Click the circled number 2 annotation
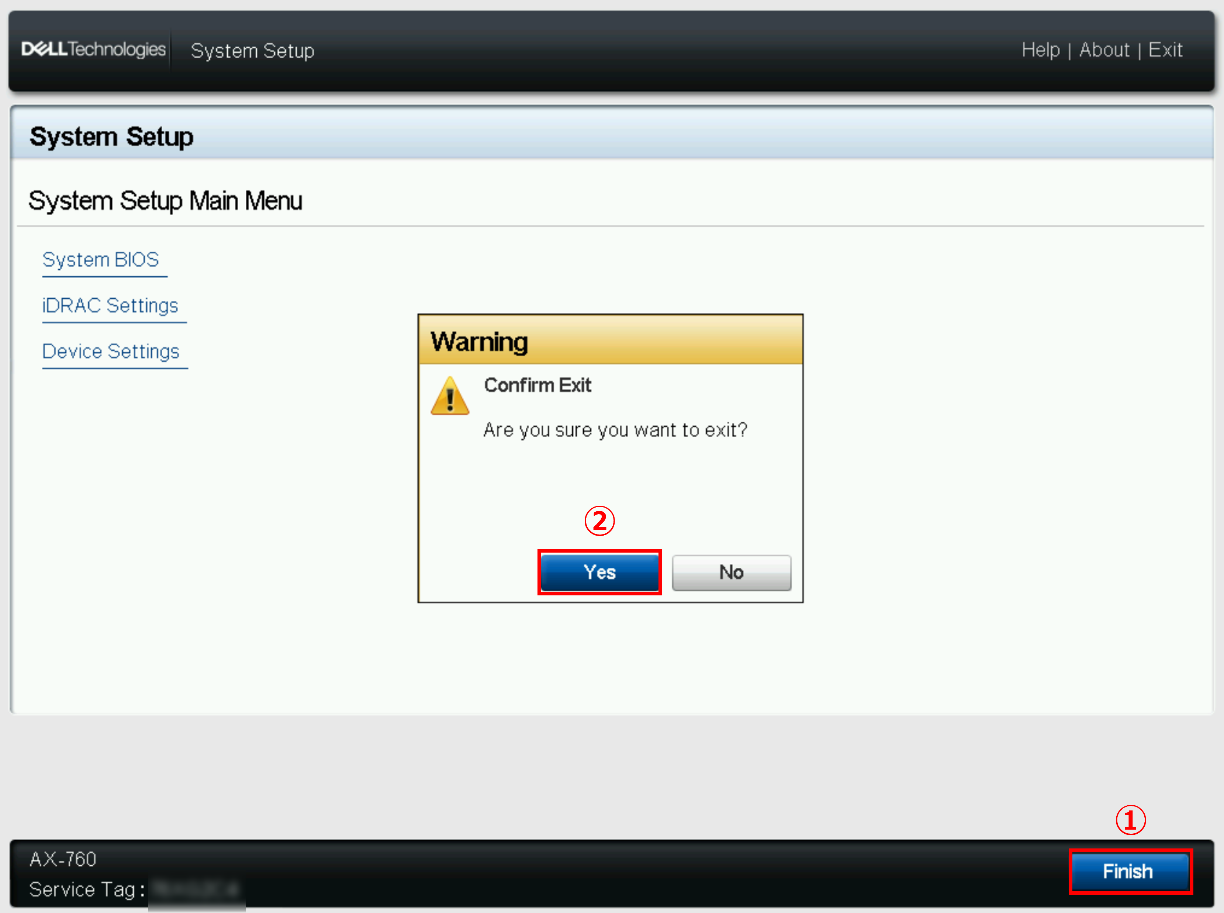Viewport: 1224px width, 913px height. pos(599,521)
